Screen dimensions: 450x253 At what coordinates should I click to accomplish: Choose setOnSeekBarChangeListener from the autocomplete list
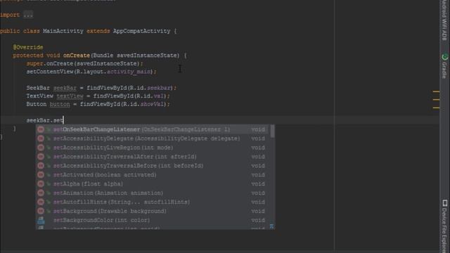(152, 129)
